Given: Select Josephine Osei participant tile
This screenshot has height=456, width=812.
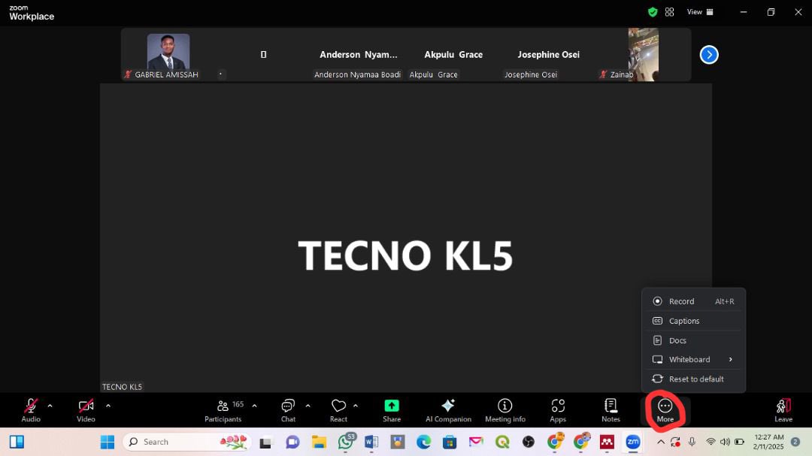Looking at the screenshot, I should click(548, 54).
